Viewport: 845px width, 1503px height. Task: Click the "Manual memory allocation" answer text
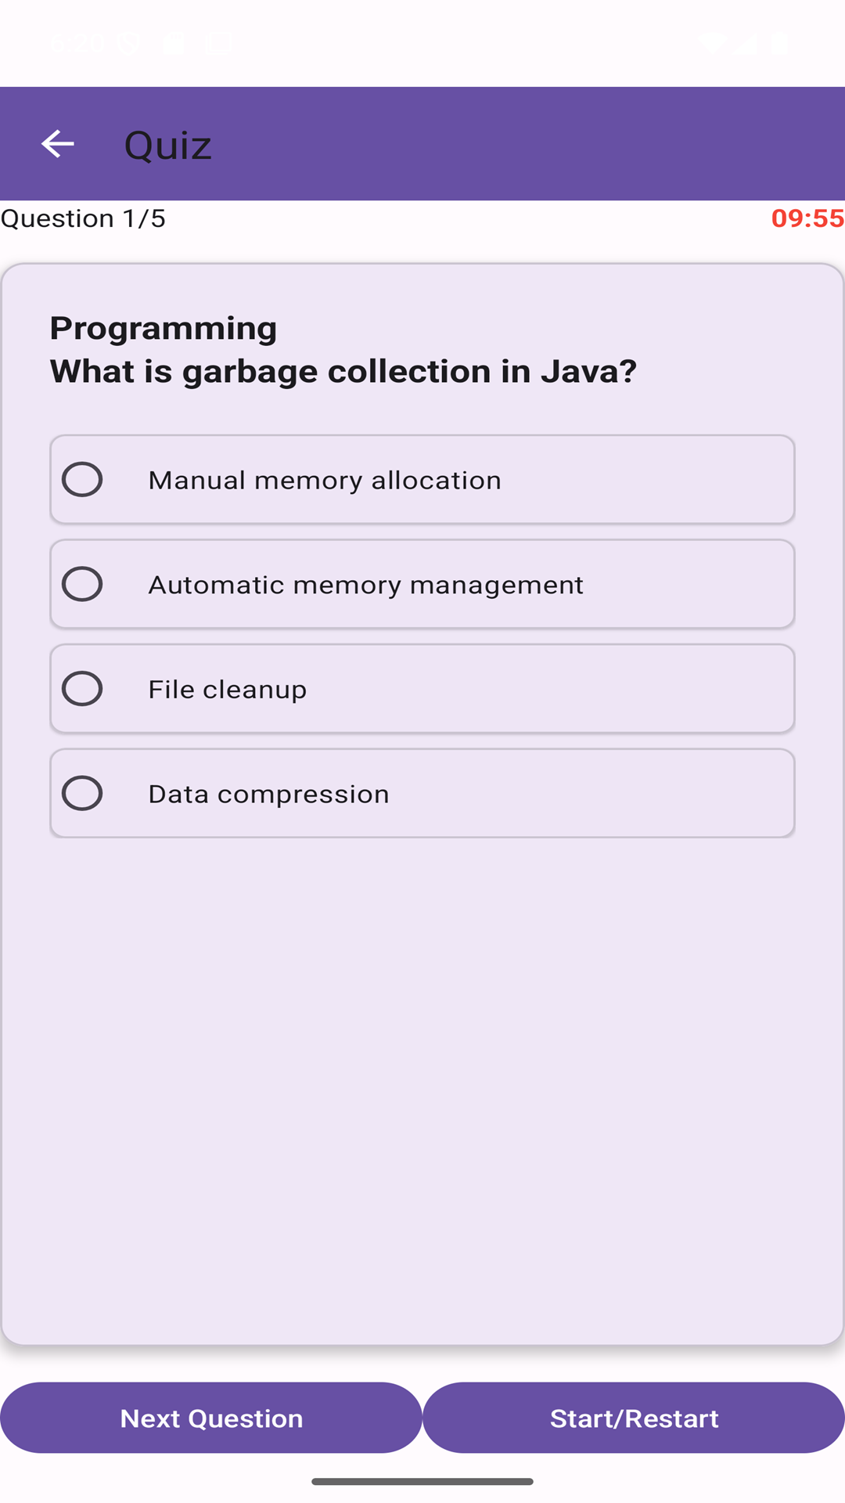[x=324, y=480]
